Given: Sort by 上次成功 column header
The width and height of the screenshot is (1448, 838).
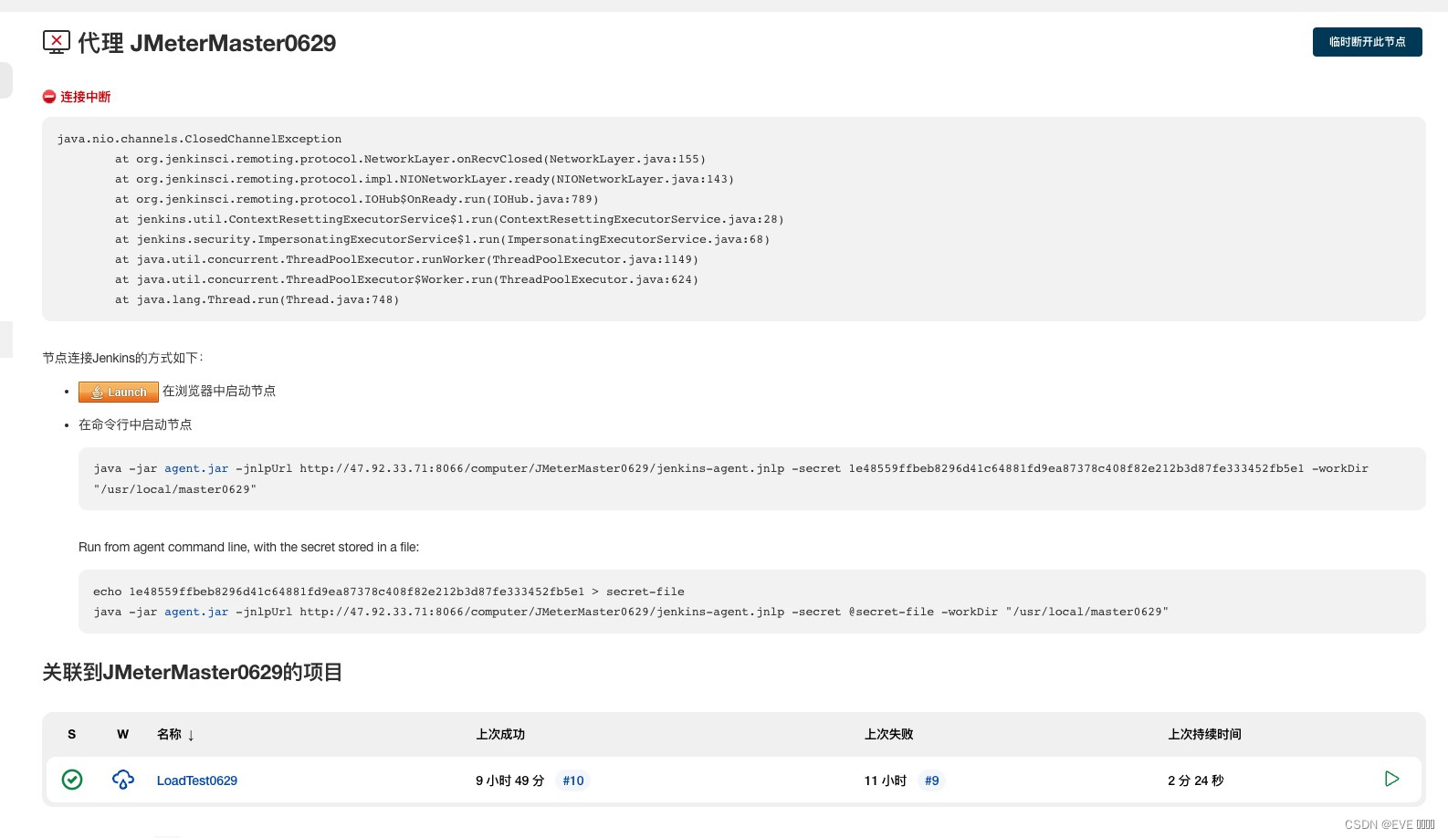Looking at the screenshot, I should [x=500, y=734].
